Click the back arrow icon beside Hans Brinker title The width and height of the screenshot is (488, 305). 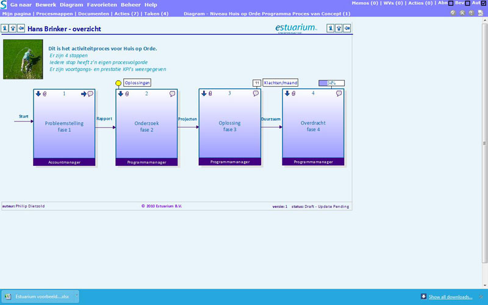21,28
